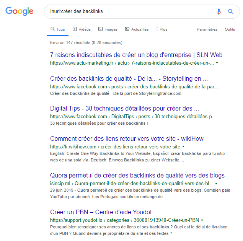The image size is (243, 241).
Task: Click the voice search microphone icon
Action: [219, 11]
